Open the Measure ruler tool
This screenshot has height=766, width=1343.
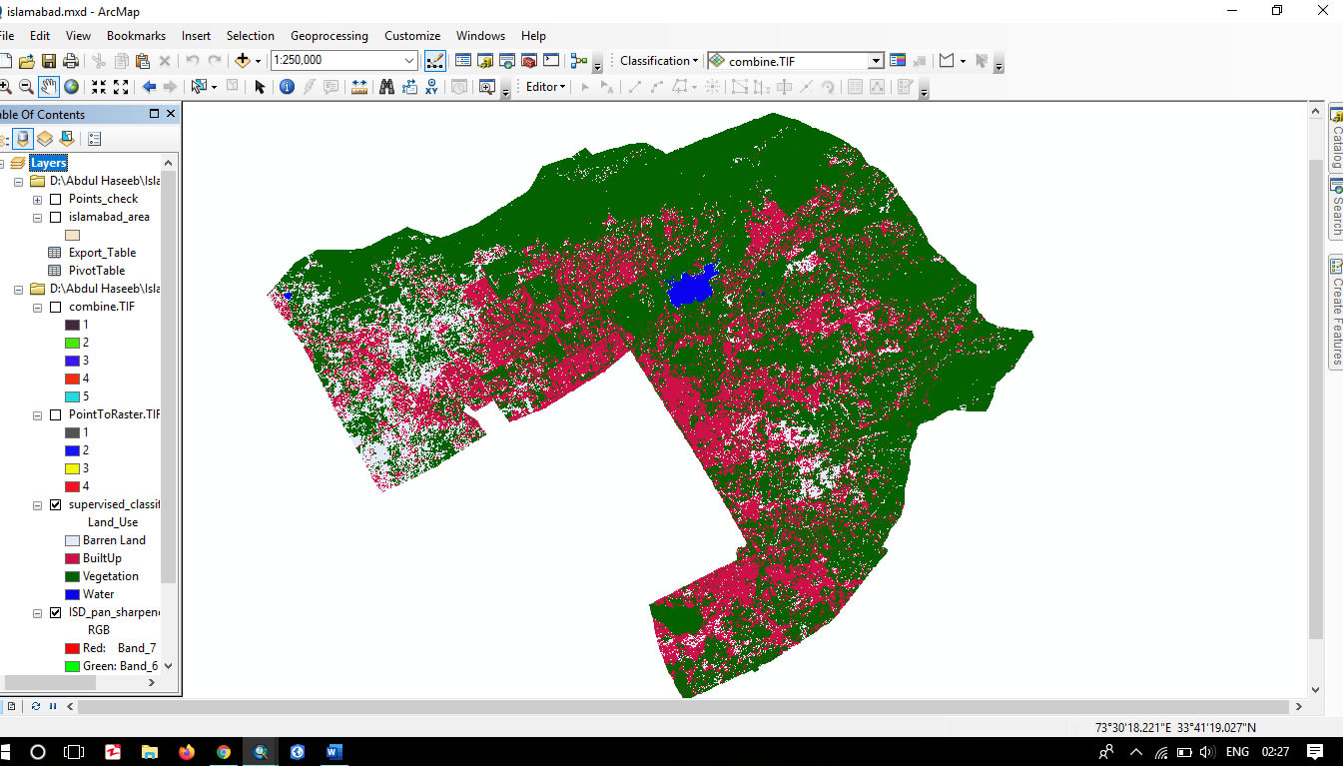(359, 87)
